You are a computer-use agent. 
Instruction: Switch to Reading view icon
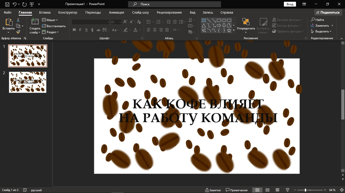pos(277,190)
